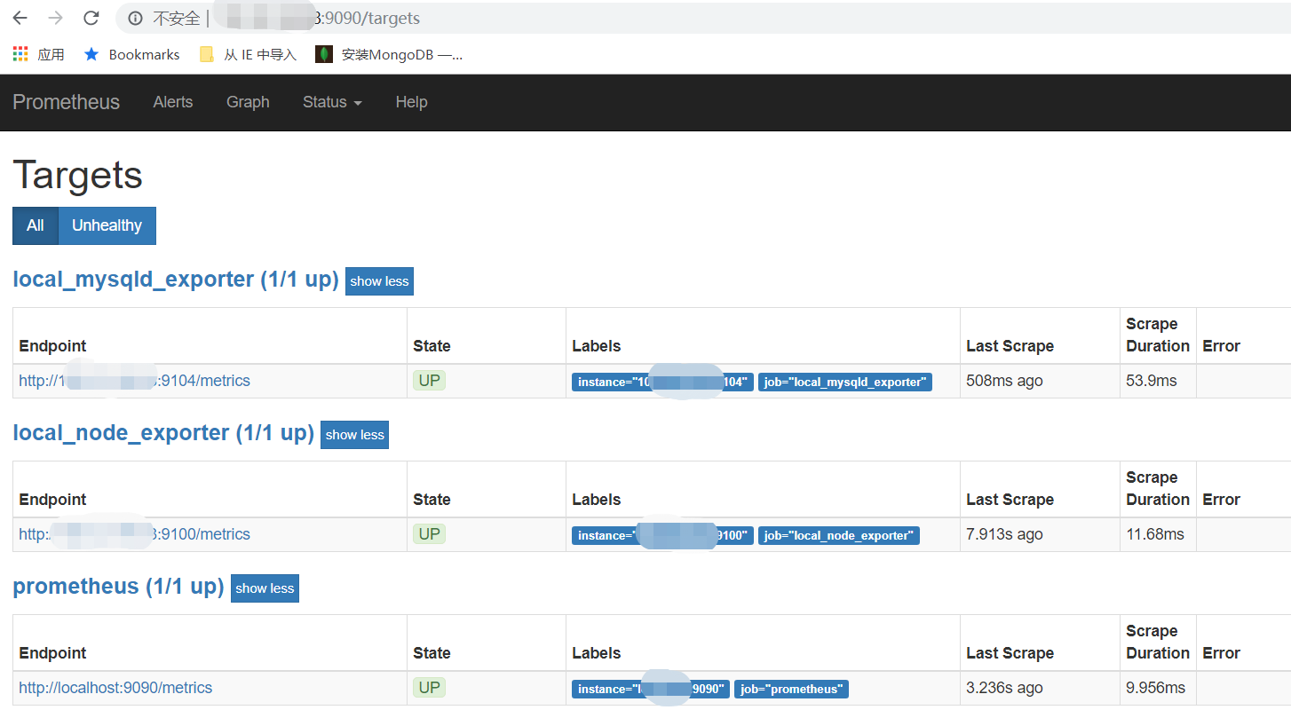1291x710 pixels.
Task: Switch to the Alerts page
Action: pyautogui.click(x=172, y=102)
